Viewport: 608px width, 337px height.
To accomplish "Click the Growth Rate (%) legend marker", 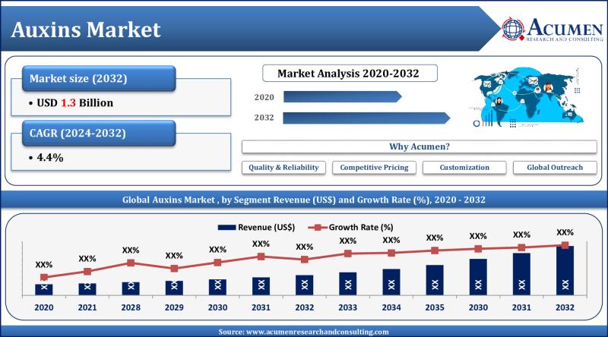I will [321, 227].
